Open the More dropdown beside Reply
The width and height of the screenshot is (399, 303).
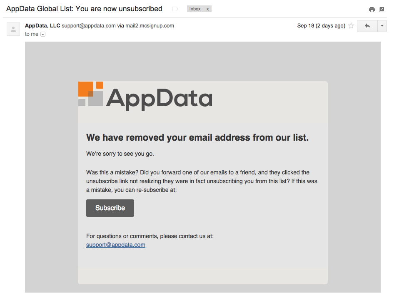pyautogui.click(x=382, y=26)
